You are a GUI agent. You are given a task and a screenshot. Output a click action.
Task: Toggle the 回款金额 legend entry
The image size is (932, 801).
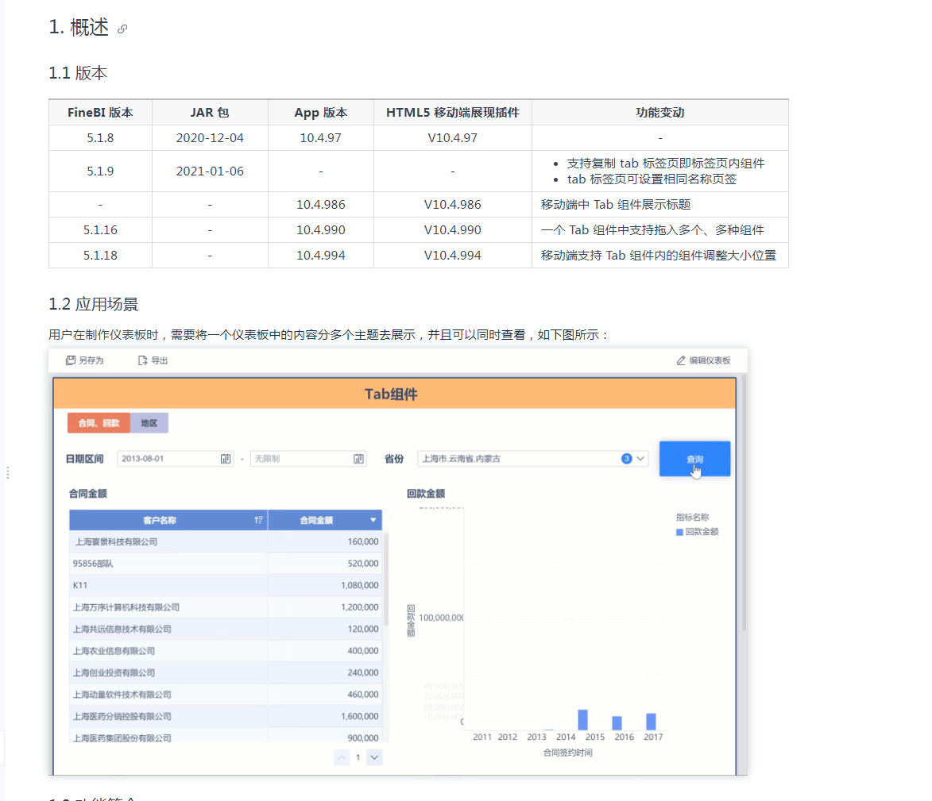[698, 532]
